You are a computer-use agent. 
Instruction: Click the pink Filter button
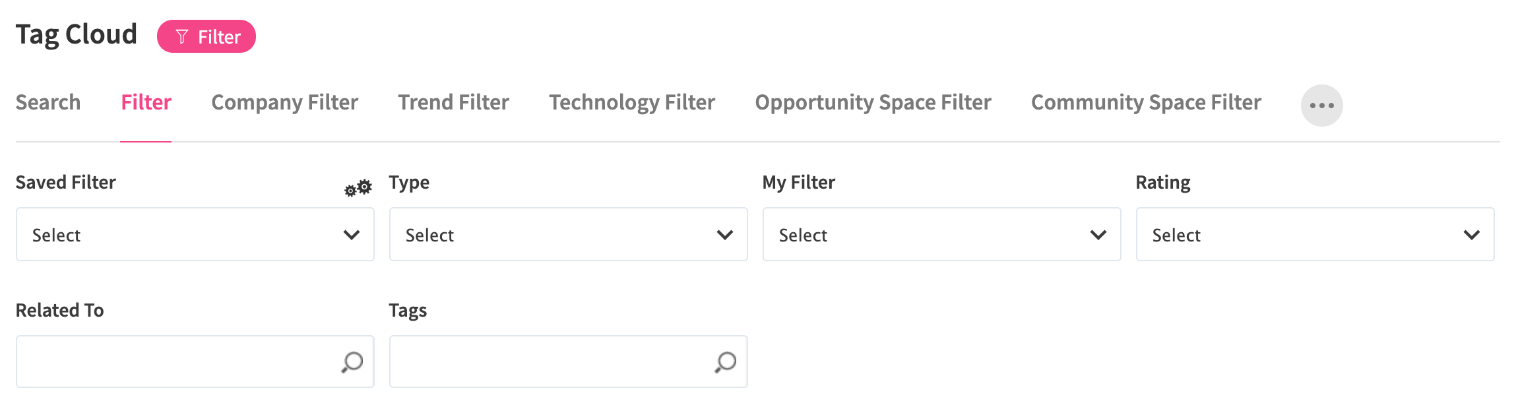[206, 36]
